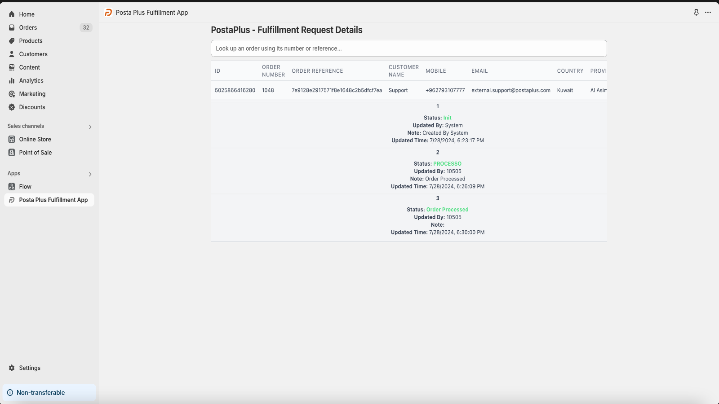
Task: Switch to the Online Store channel
Action: [34, 139]
